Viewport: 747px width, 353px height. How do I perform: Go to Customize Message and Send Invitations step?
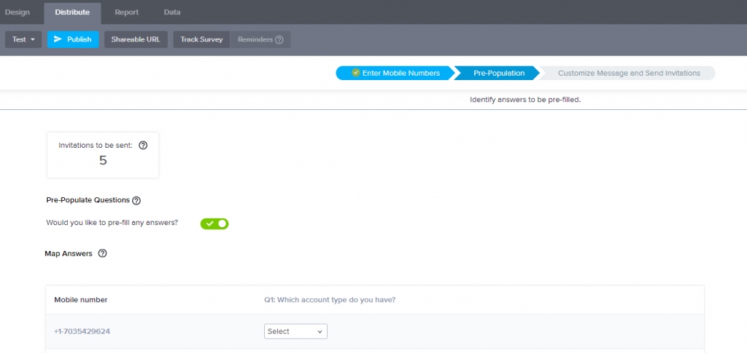click(x=628, y=73)
